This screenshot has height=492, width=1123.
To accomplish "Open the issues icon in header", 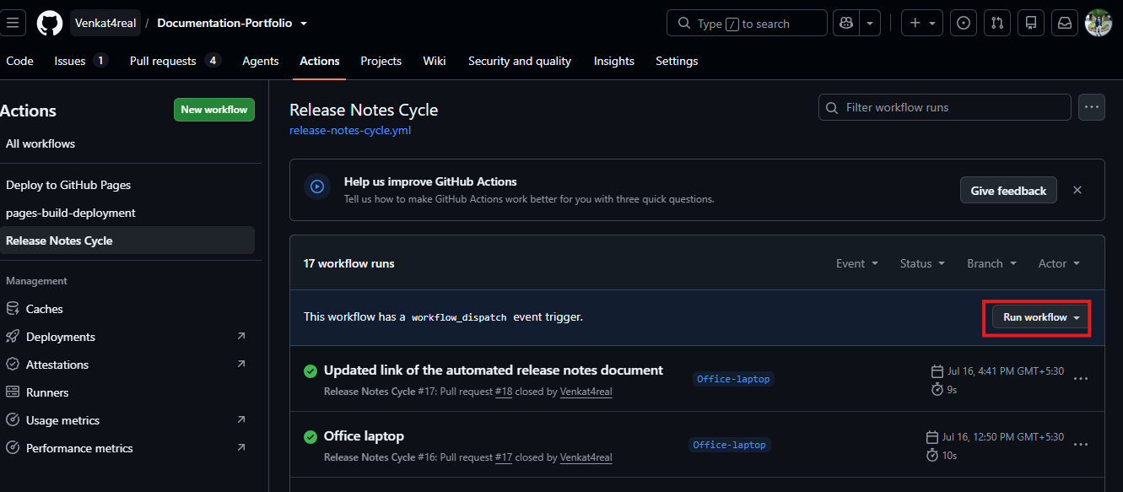I will [964, 23].
